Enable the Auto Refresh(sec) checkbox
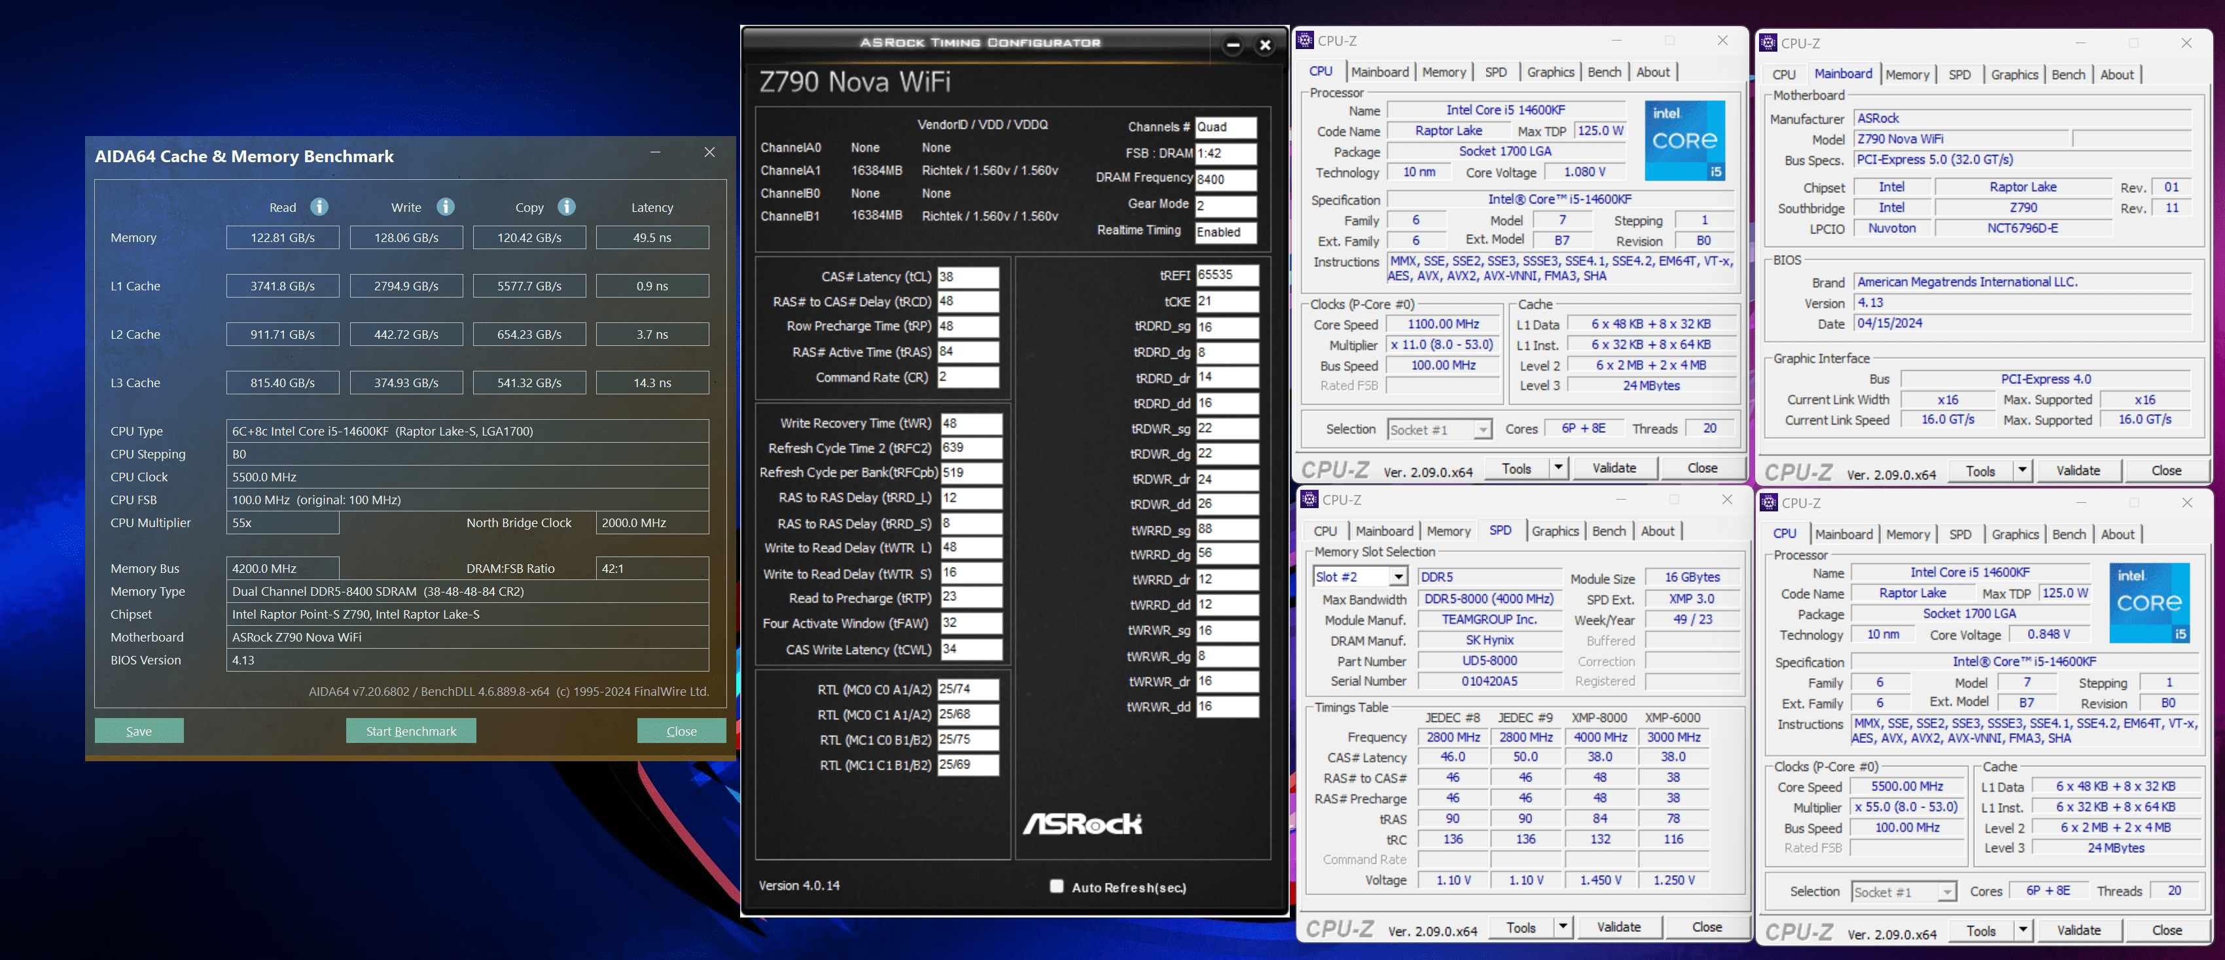2225x960 pixels. coord(1056,887)
